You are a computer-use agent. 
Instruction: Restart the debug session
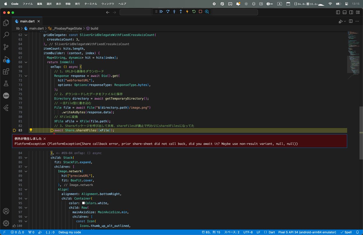click(x=194, y=12)
